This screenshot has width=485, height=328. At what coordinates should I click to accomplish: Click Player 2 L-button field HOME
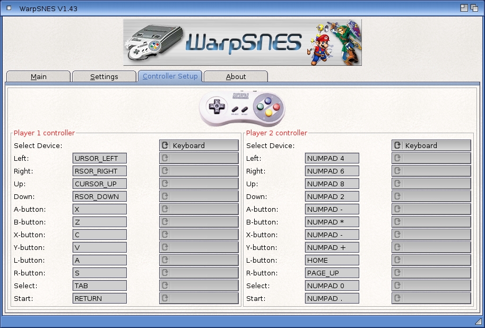click(x=332, y=260)
